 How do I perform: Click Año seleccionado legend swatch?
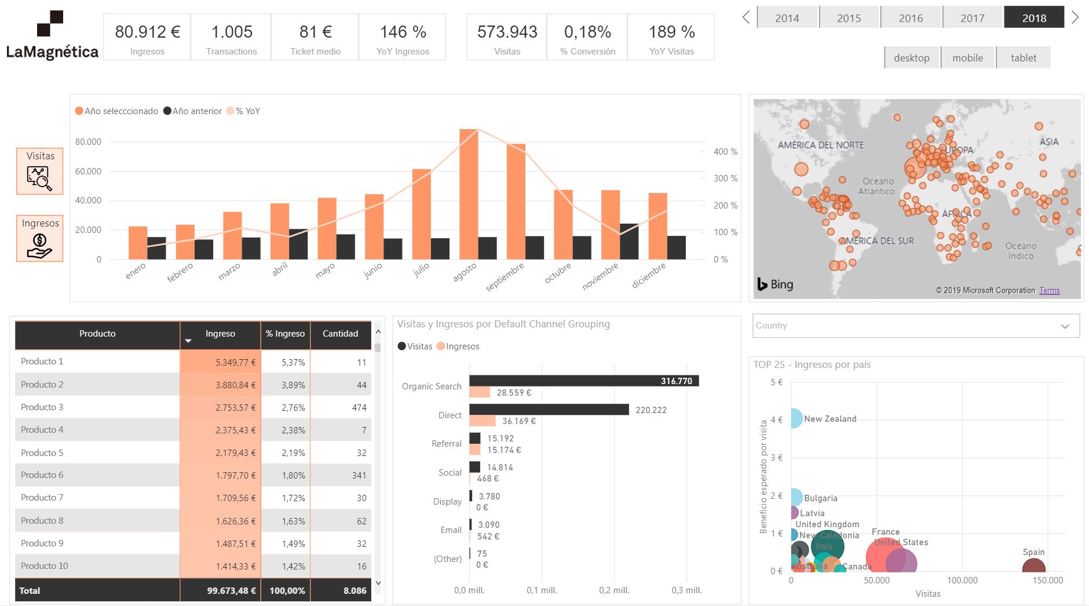tap(79, 111)
